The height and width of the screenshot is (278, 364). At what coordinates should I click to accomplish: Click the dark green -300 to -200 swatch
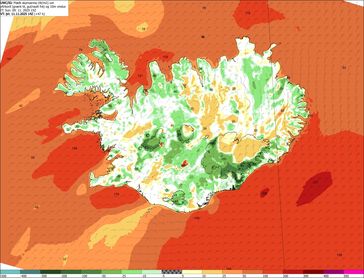50,272
